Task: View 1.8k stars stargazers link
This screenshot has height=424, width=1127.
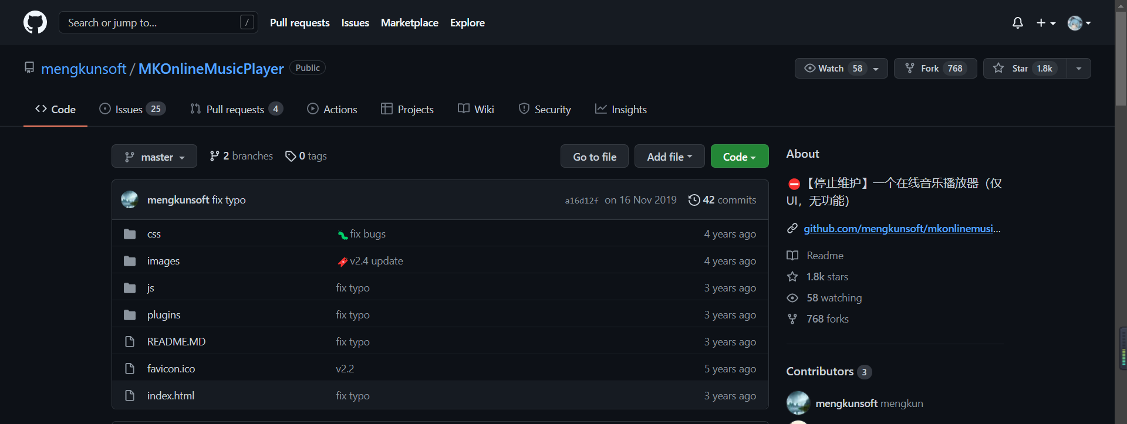Action: (x=818, y=277)
